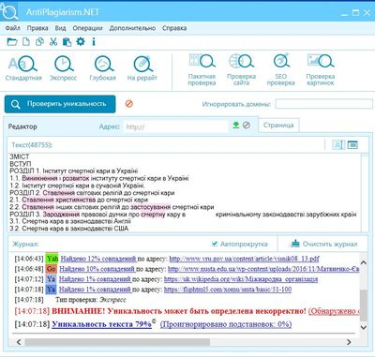Click the line '2.1. Ставлення християнства до смертної кари'
This screenshot has width=375, height=357.
[79, 200]
